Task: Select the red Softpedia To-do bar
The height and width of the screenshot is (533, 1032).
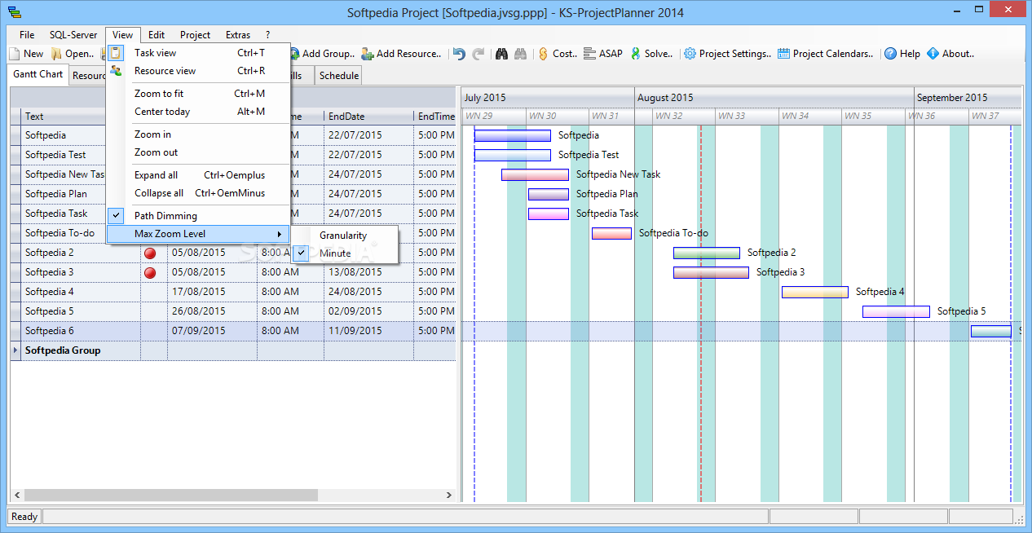Action: click(611, 233)
